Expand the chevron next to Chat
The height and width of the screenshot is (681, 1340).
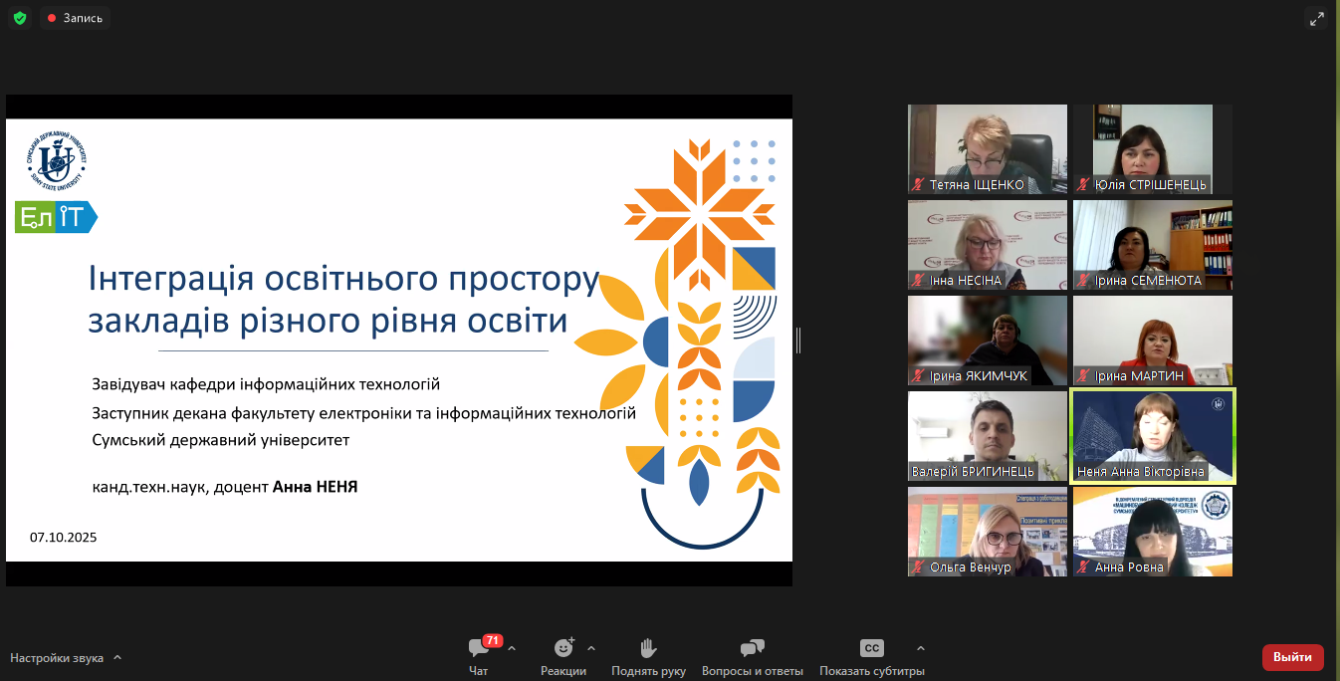tap(512, 648)
